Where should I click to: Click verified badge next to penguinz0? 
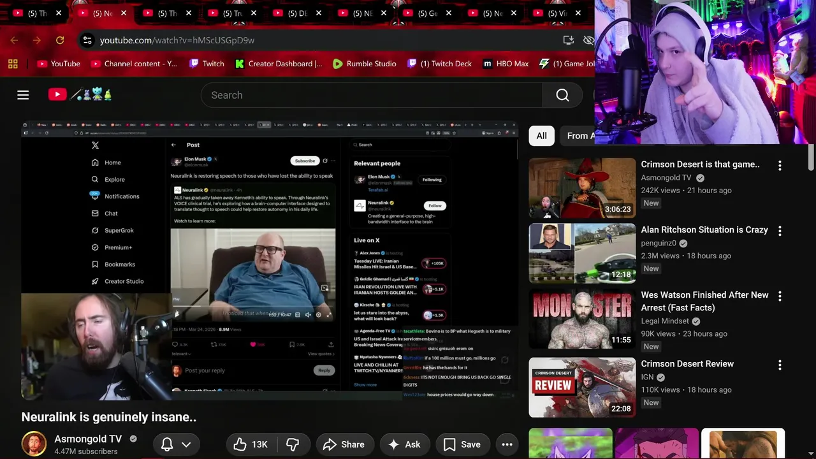[683, 243]
